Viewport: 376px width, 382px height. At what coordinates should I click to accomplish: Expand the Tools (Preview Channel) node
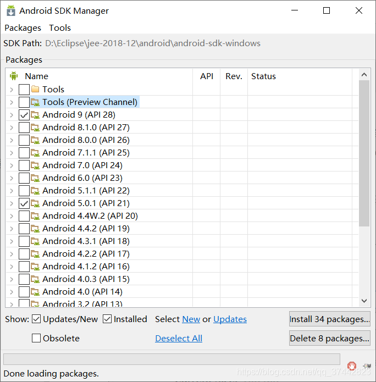click(x=12, y=102)
